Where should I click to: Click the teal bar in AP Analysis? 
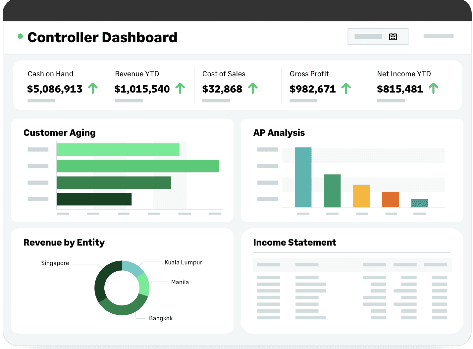[303, 177]
